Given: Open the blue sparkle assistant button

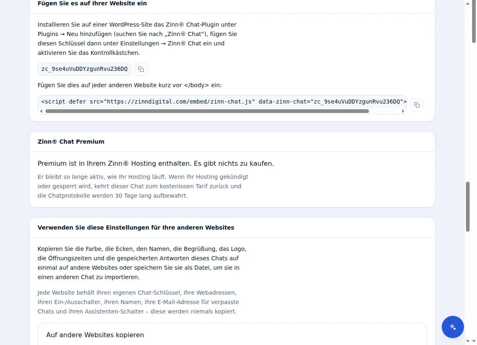Looking at the screenshot, I should click(453, 327).
